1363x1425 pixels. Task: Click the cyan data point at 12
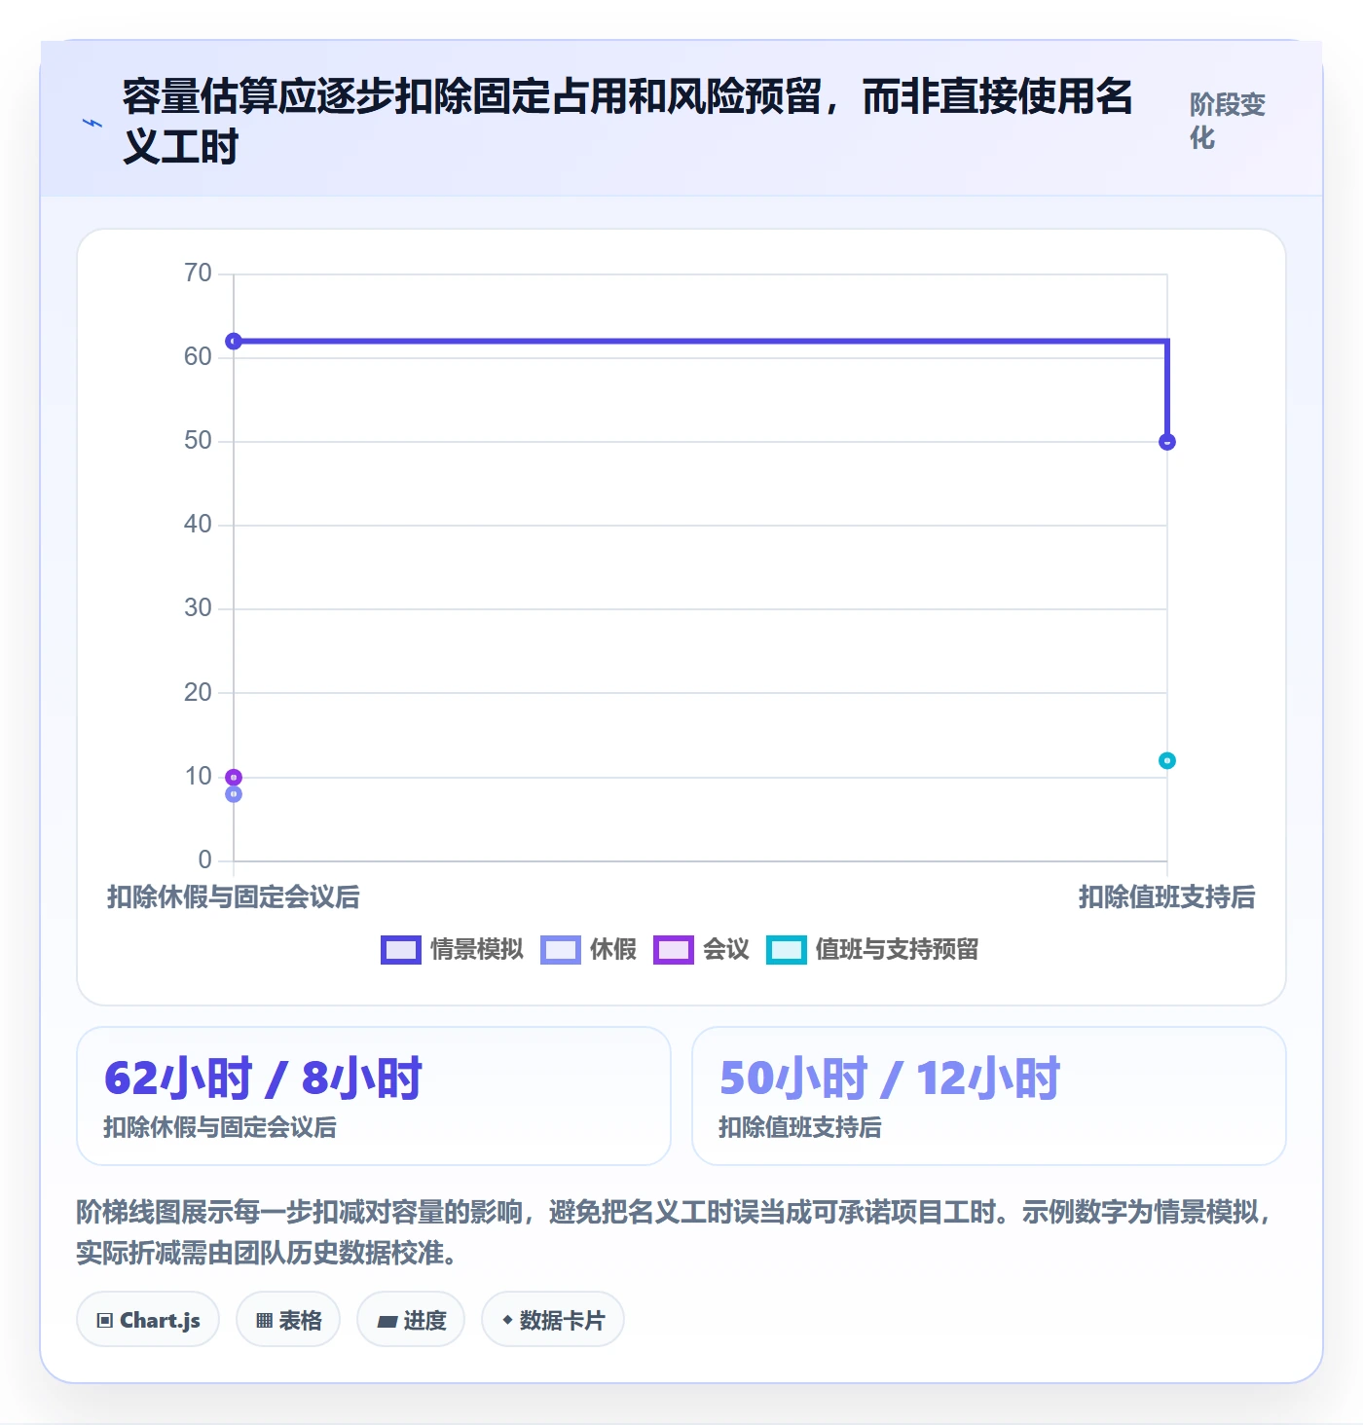tap(1167, 760)
